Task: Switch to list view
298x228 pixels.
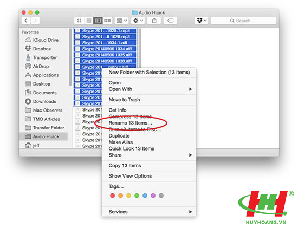Action: click(x=88, y=21)
